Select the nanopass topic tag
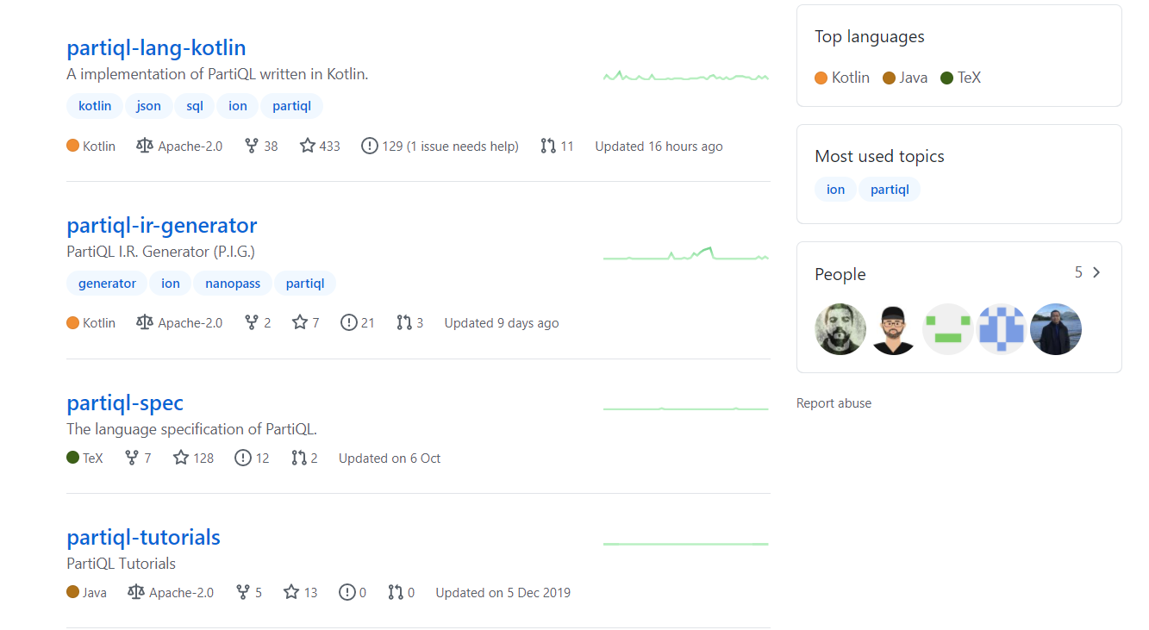This screenshot has height=630, width=1149. pos(233,284)
